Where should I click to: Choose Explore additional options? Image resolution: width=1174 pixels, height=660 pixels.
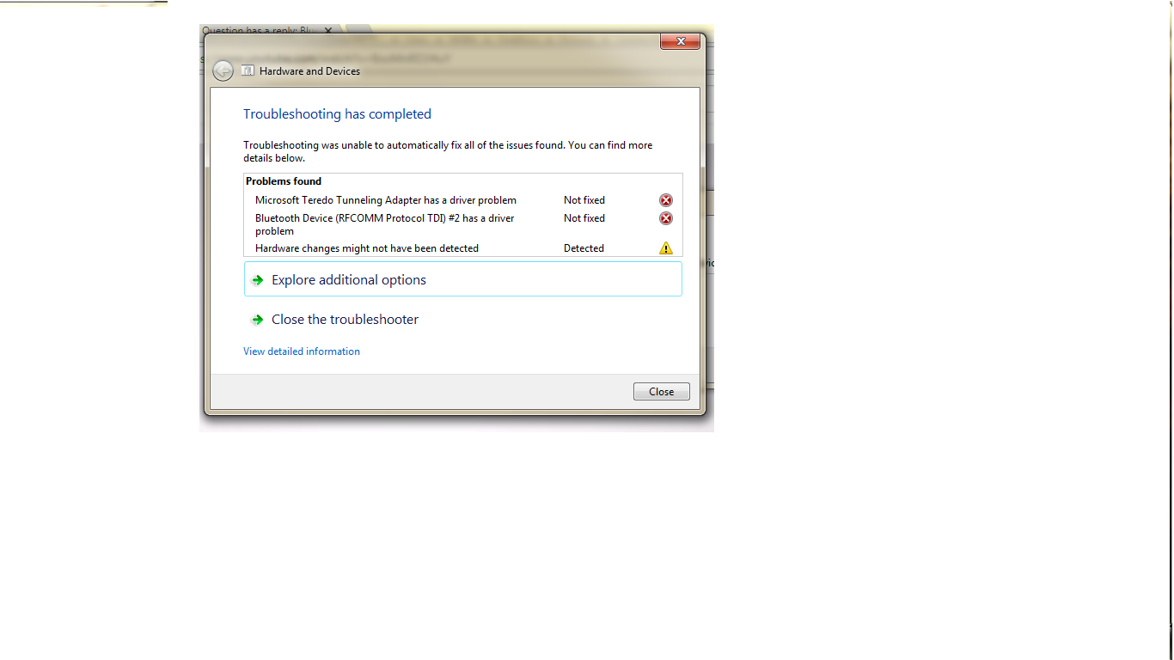pyautogui.click(x=462, y=279)
